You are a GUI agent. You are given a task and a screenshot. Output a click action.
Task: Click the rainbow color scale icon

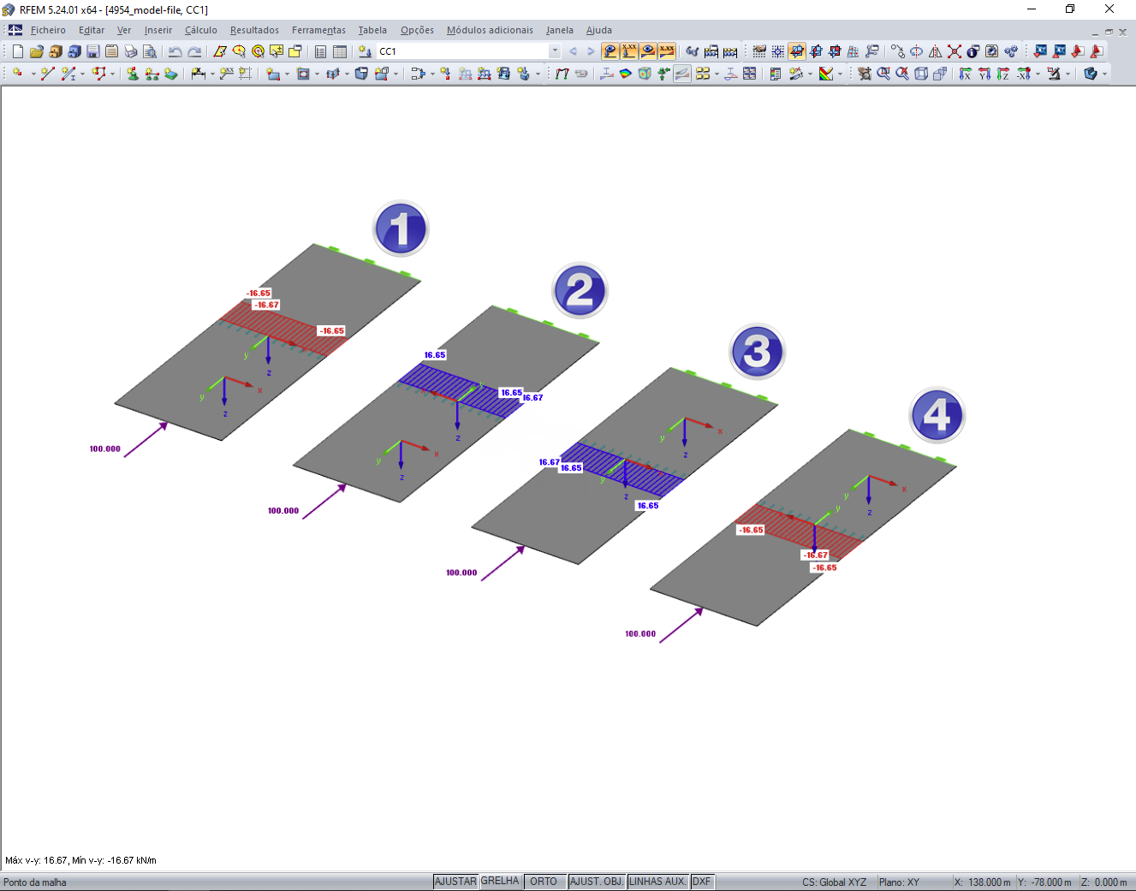point(826,74)
